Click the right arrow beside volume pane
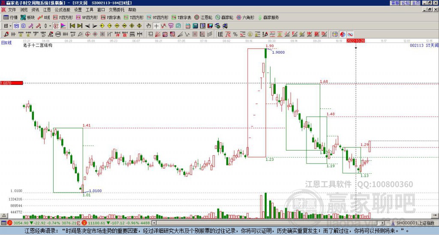The width and height of the screenshot is (439, 235). pyautogui.click(x=436, y=215)
